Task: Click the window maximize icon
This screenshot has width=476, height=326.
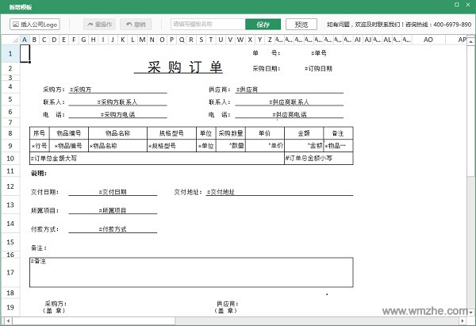Action: [457, 5]
